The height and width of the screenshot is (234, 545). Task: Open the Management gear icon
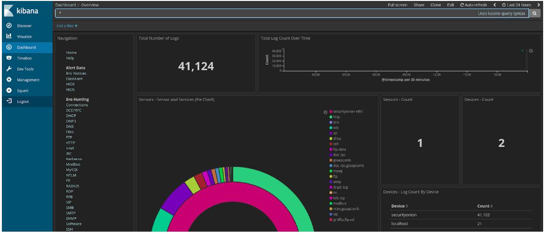[x=9, y=79]
